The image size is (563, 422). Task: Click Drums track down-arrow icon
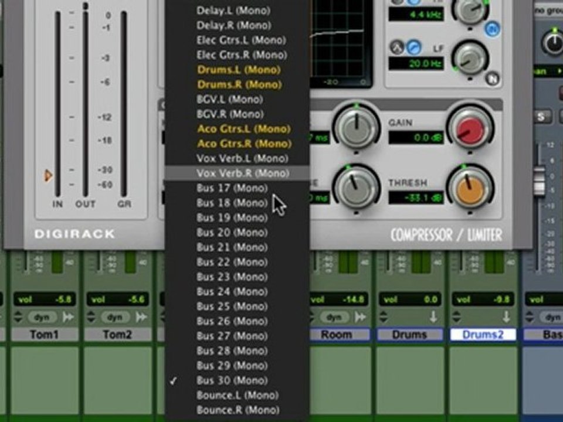(x=433, y=317)
